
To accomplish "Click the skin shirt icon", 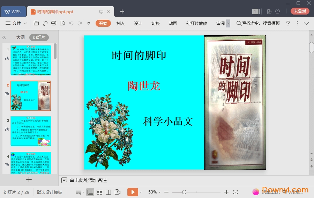I will [278, 11].
